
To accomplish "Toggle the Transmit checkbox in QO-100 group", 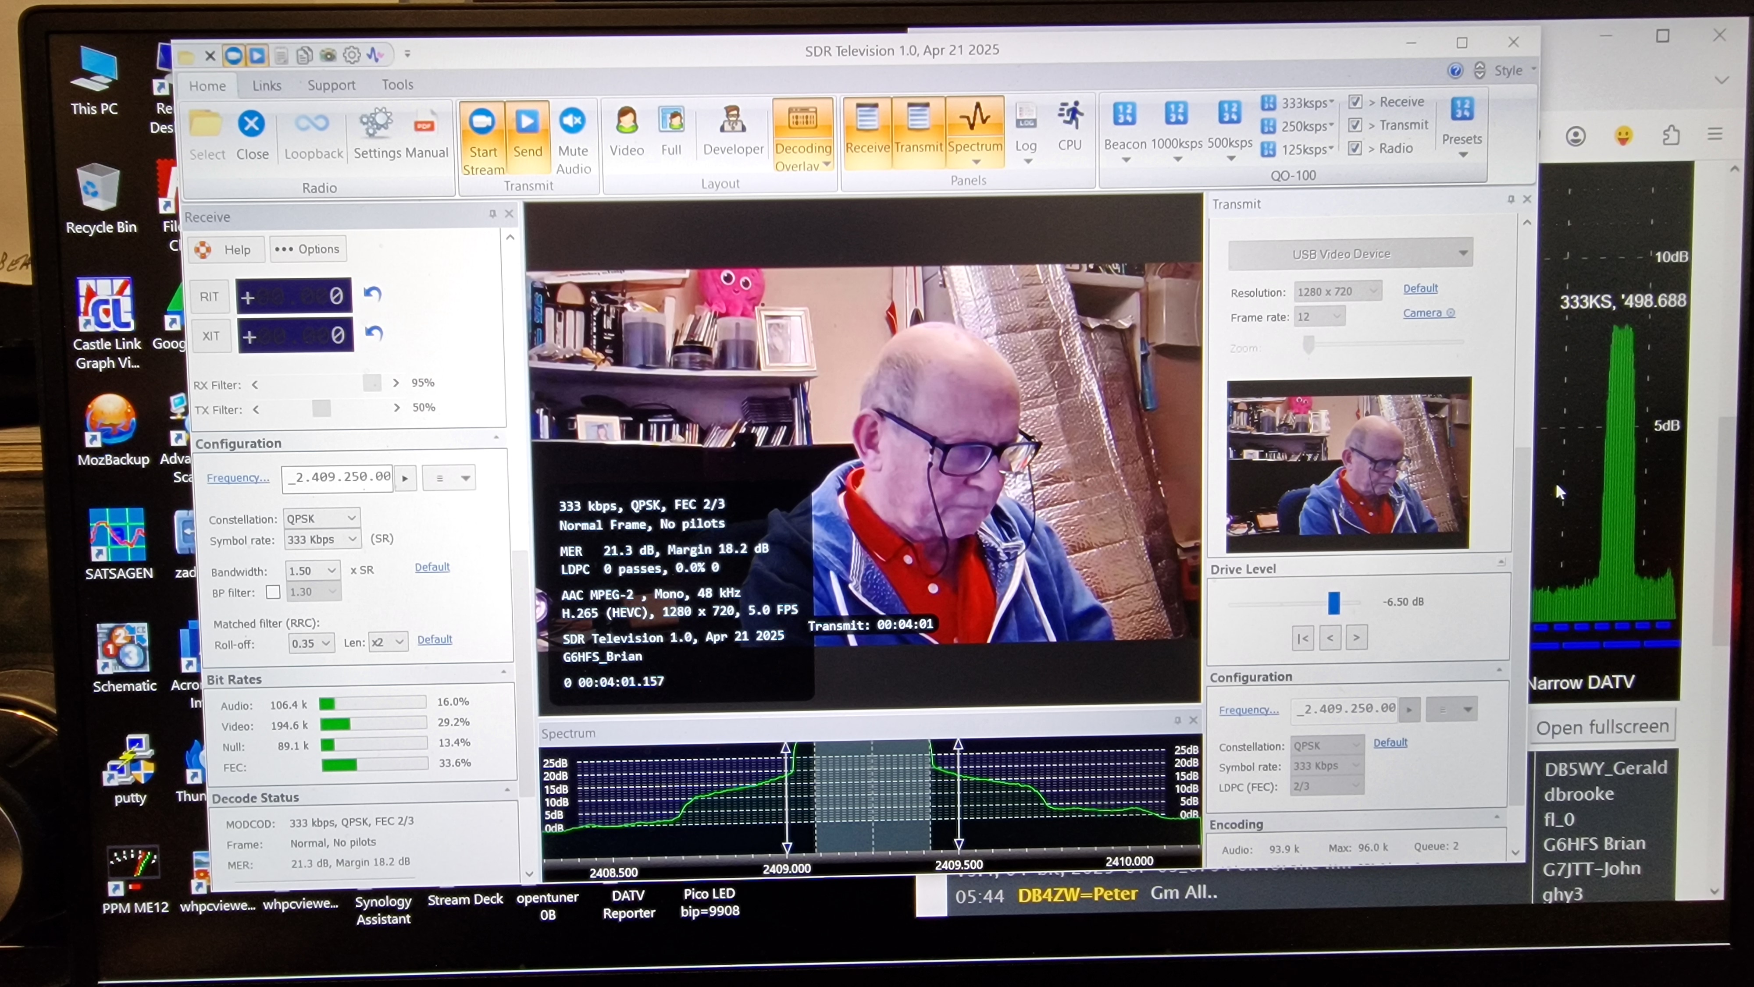I will [1355, 124].
